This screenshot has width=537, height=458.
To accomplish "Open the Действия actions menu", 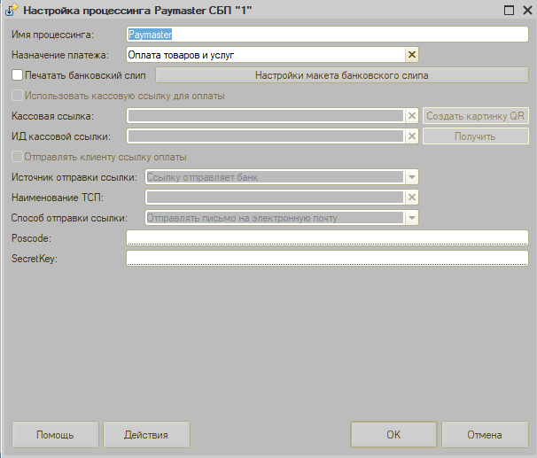I will (x=146, y=435).
